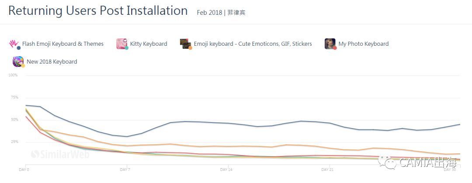This screenshot has height=183, width=472.
Task: Toggle the Kitty Keyboard legend label
Action: pyautogui.click(x=149, y=44)
